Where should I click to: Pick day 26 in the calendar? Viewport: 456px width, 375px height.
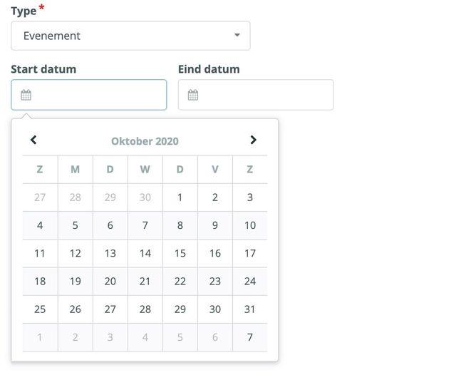coord(76,309)
